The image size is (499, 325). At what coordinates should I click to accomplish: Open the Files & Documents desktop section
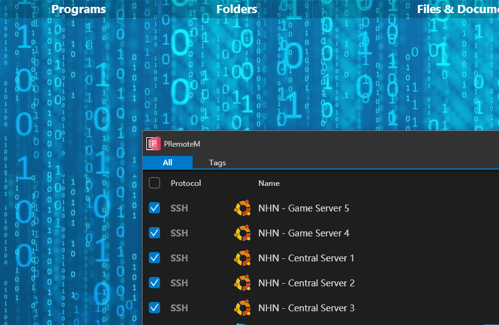pos(458,9)
